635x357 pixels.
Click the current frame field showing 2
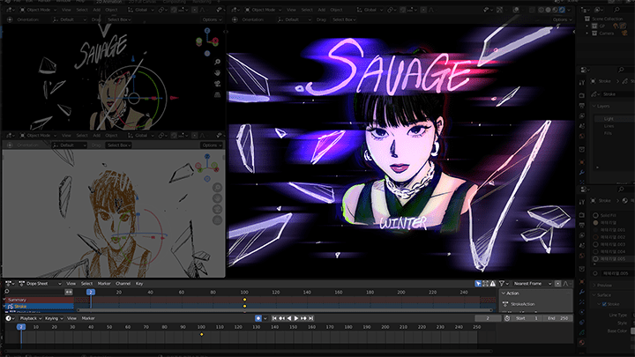tap(488, 318)
